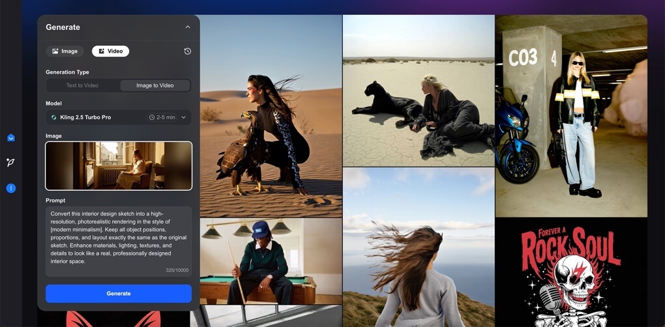This screenshot has height=327, width=665.
Task: Click the uploaded room image reference thumbnail
Action: click(x=119, y=166)
